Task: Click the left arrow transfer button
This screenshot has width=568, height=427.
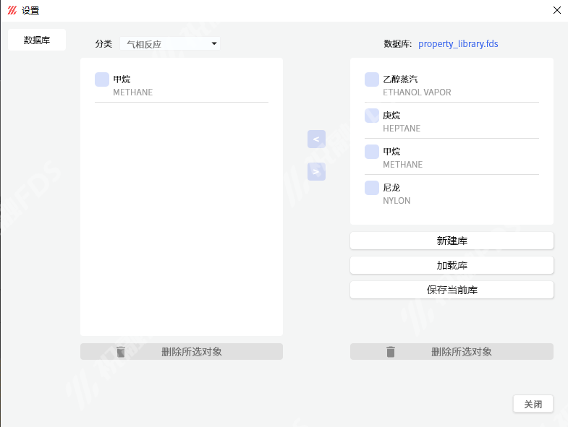Action: [316, 139]
